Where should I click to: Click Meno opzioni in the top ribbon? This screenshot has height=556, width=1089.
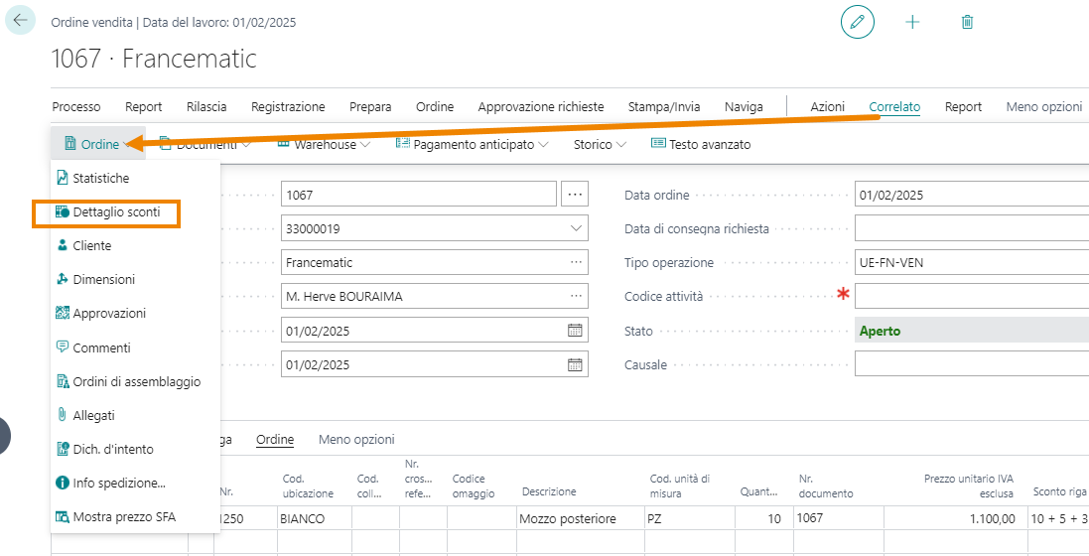coord(1043,107)
